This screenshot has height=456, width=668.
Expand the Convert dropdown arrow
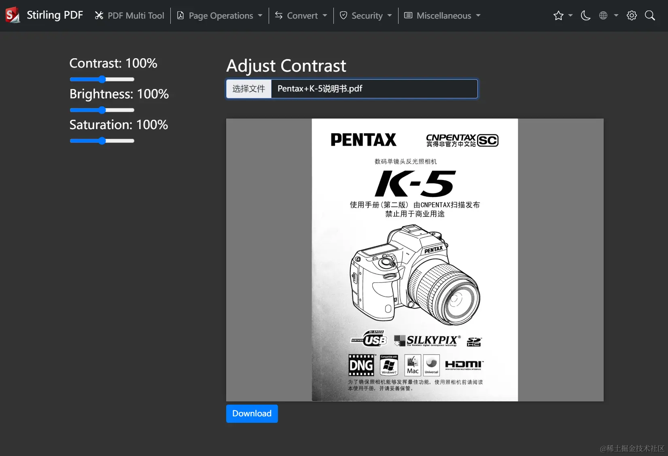point(325,15)
